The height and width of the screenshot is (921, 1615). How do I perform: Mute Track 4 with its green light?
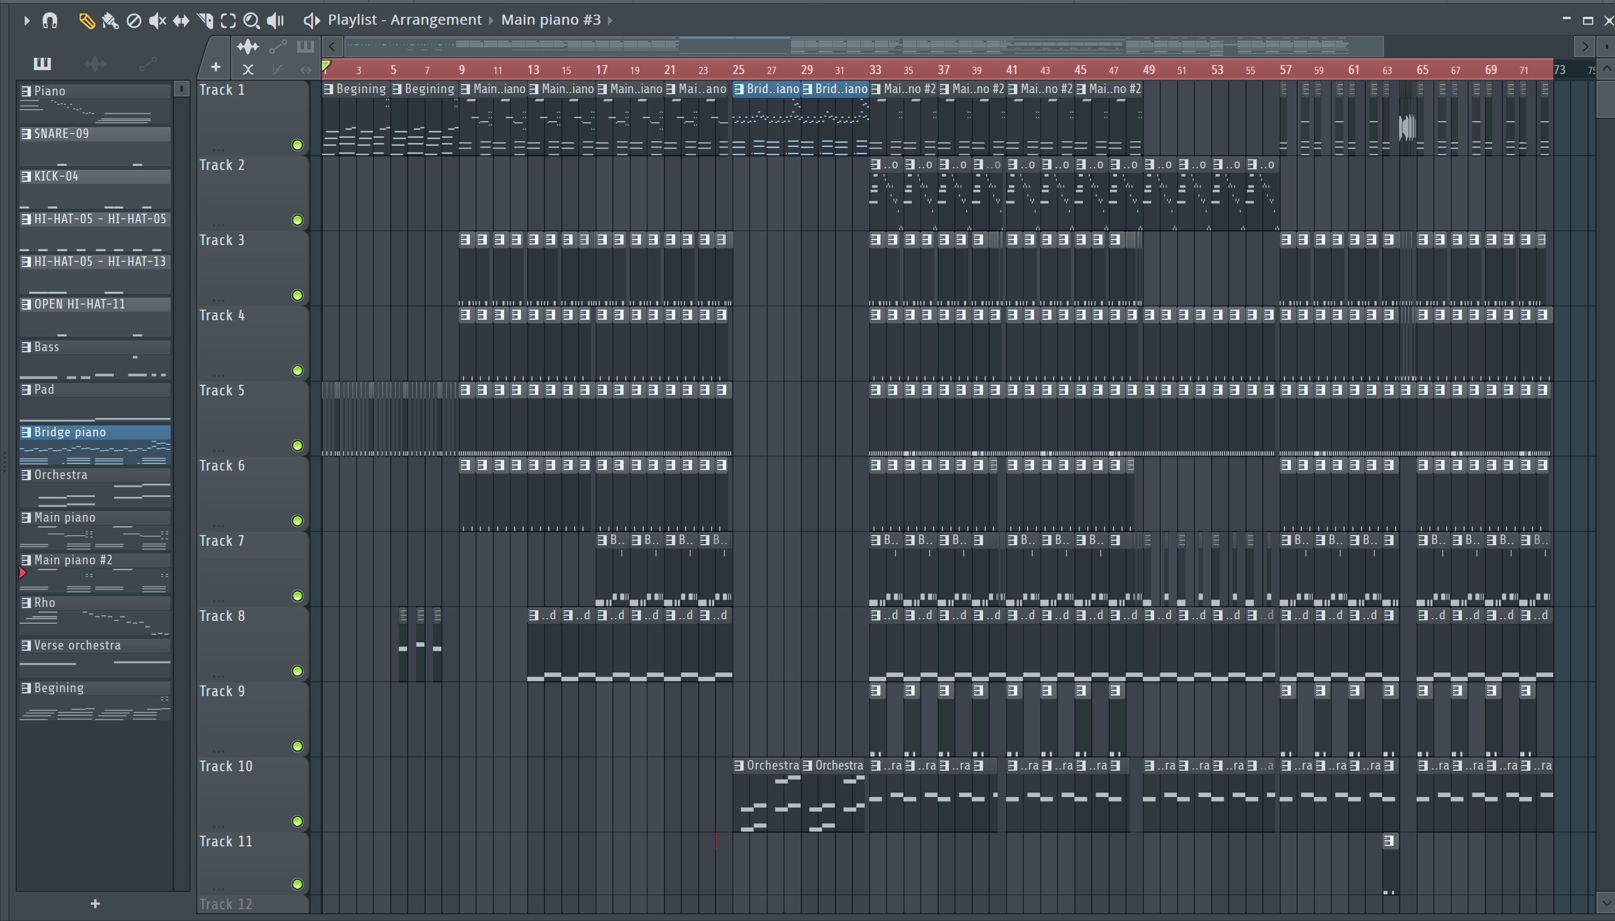297,371
